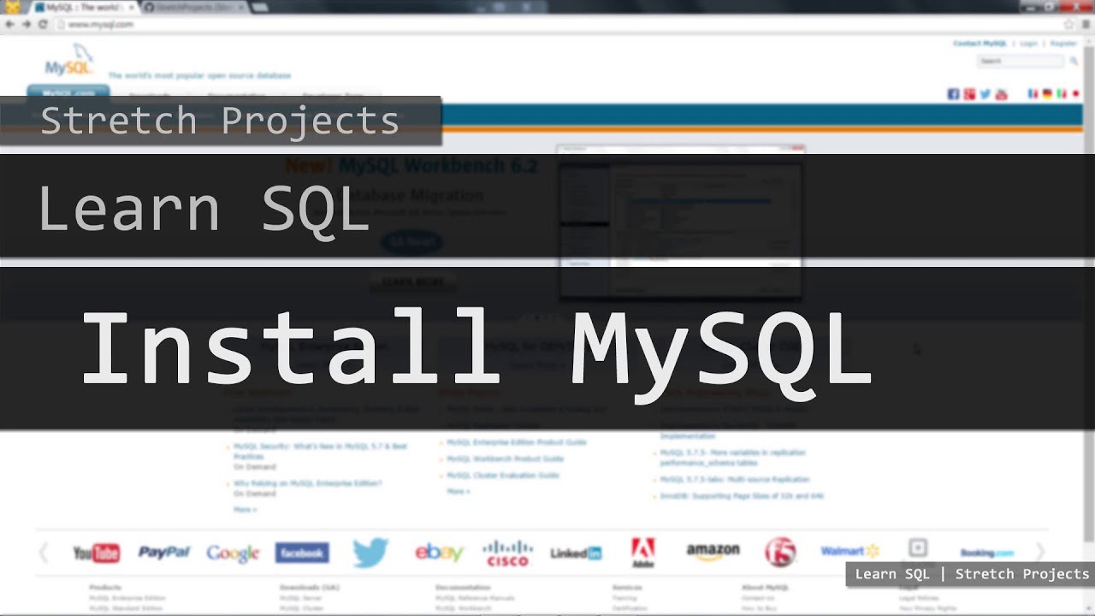Click the Twitter bird customer logo
This screenshot has height=616, width=1095.
click(x=370, y=553)
